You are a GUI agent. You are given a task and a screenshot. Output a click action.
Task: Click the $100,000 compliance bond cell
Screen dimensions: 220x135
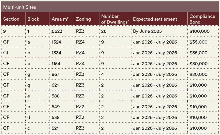(199, 31)
